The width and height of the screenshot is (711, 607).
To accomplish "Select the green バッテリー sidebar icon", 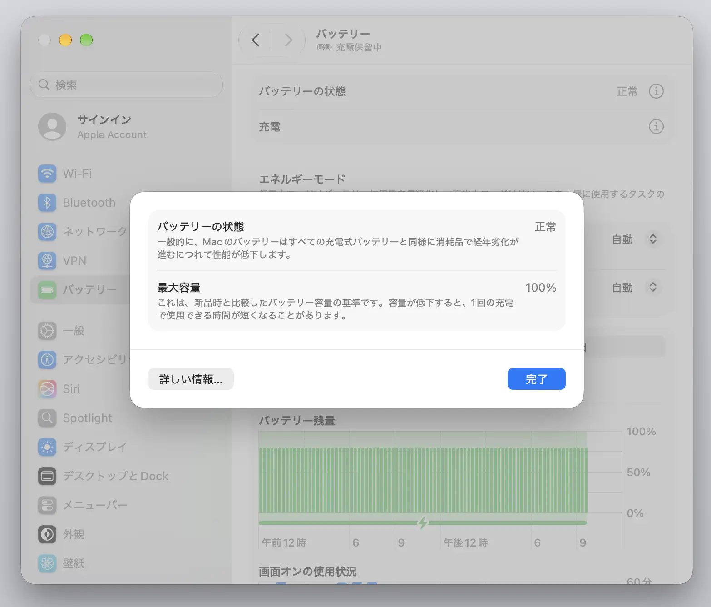I will [47, 289].
